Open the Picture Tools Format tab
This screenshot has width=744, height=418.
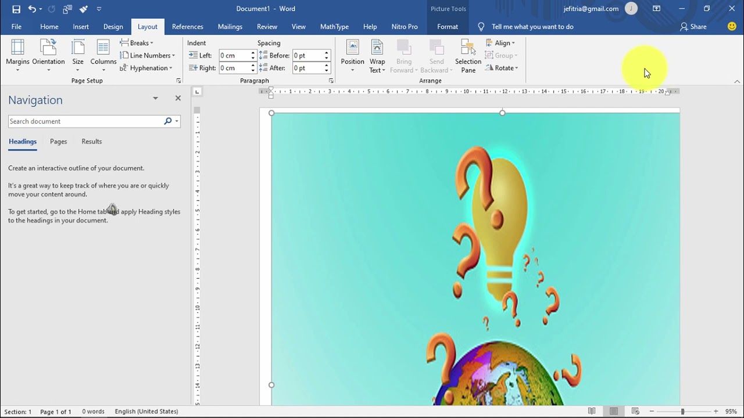448,27
